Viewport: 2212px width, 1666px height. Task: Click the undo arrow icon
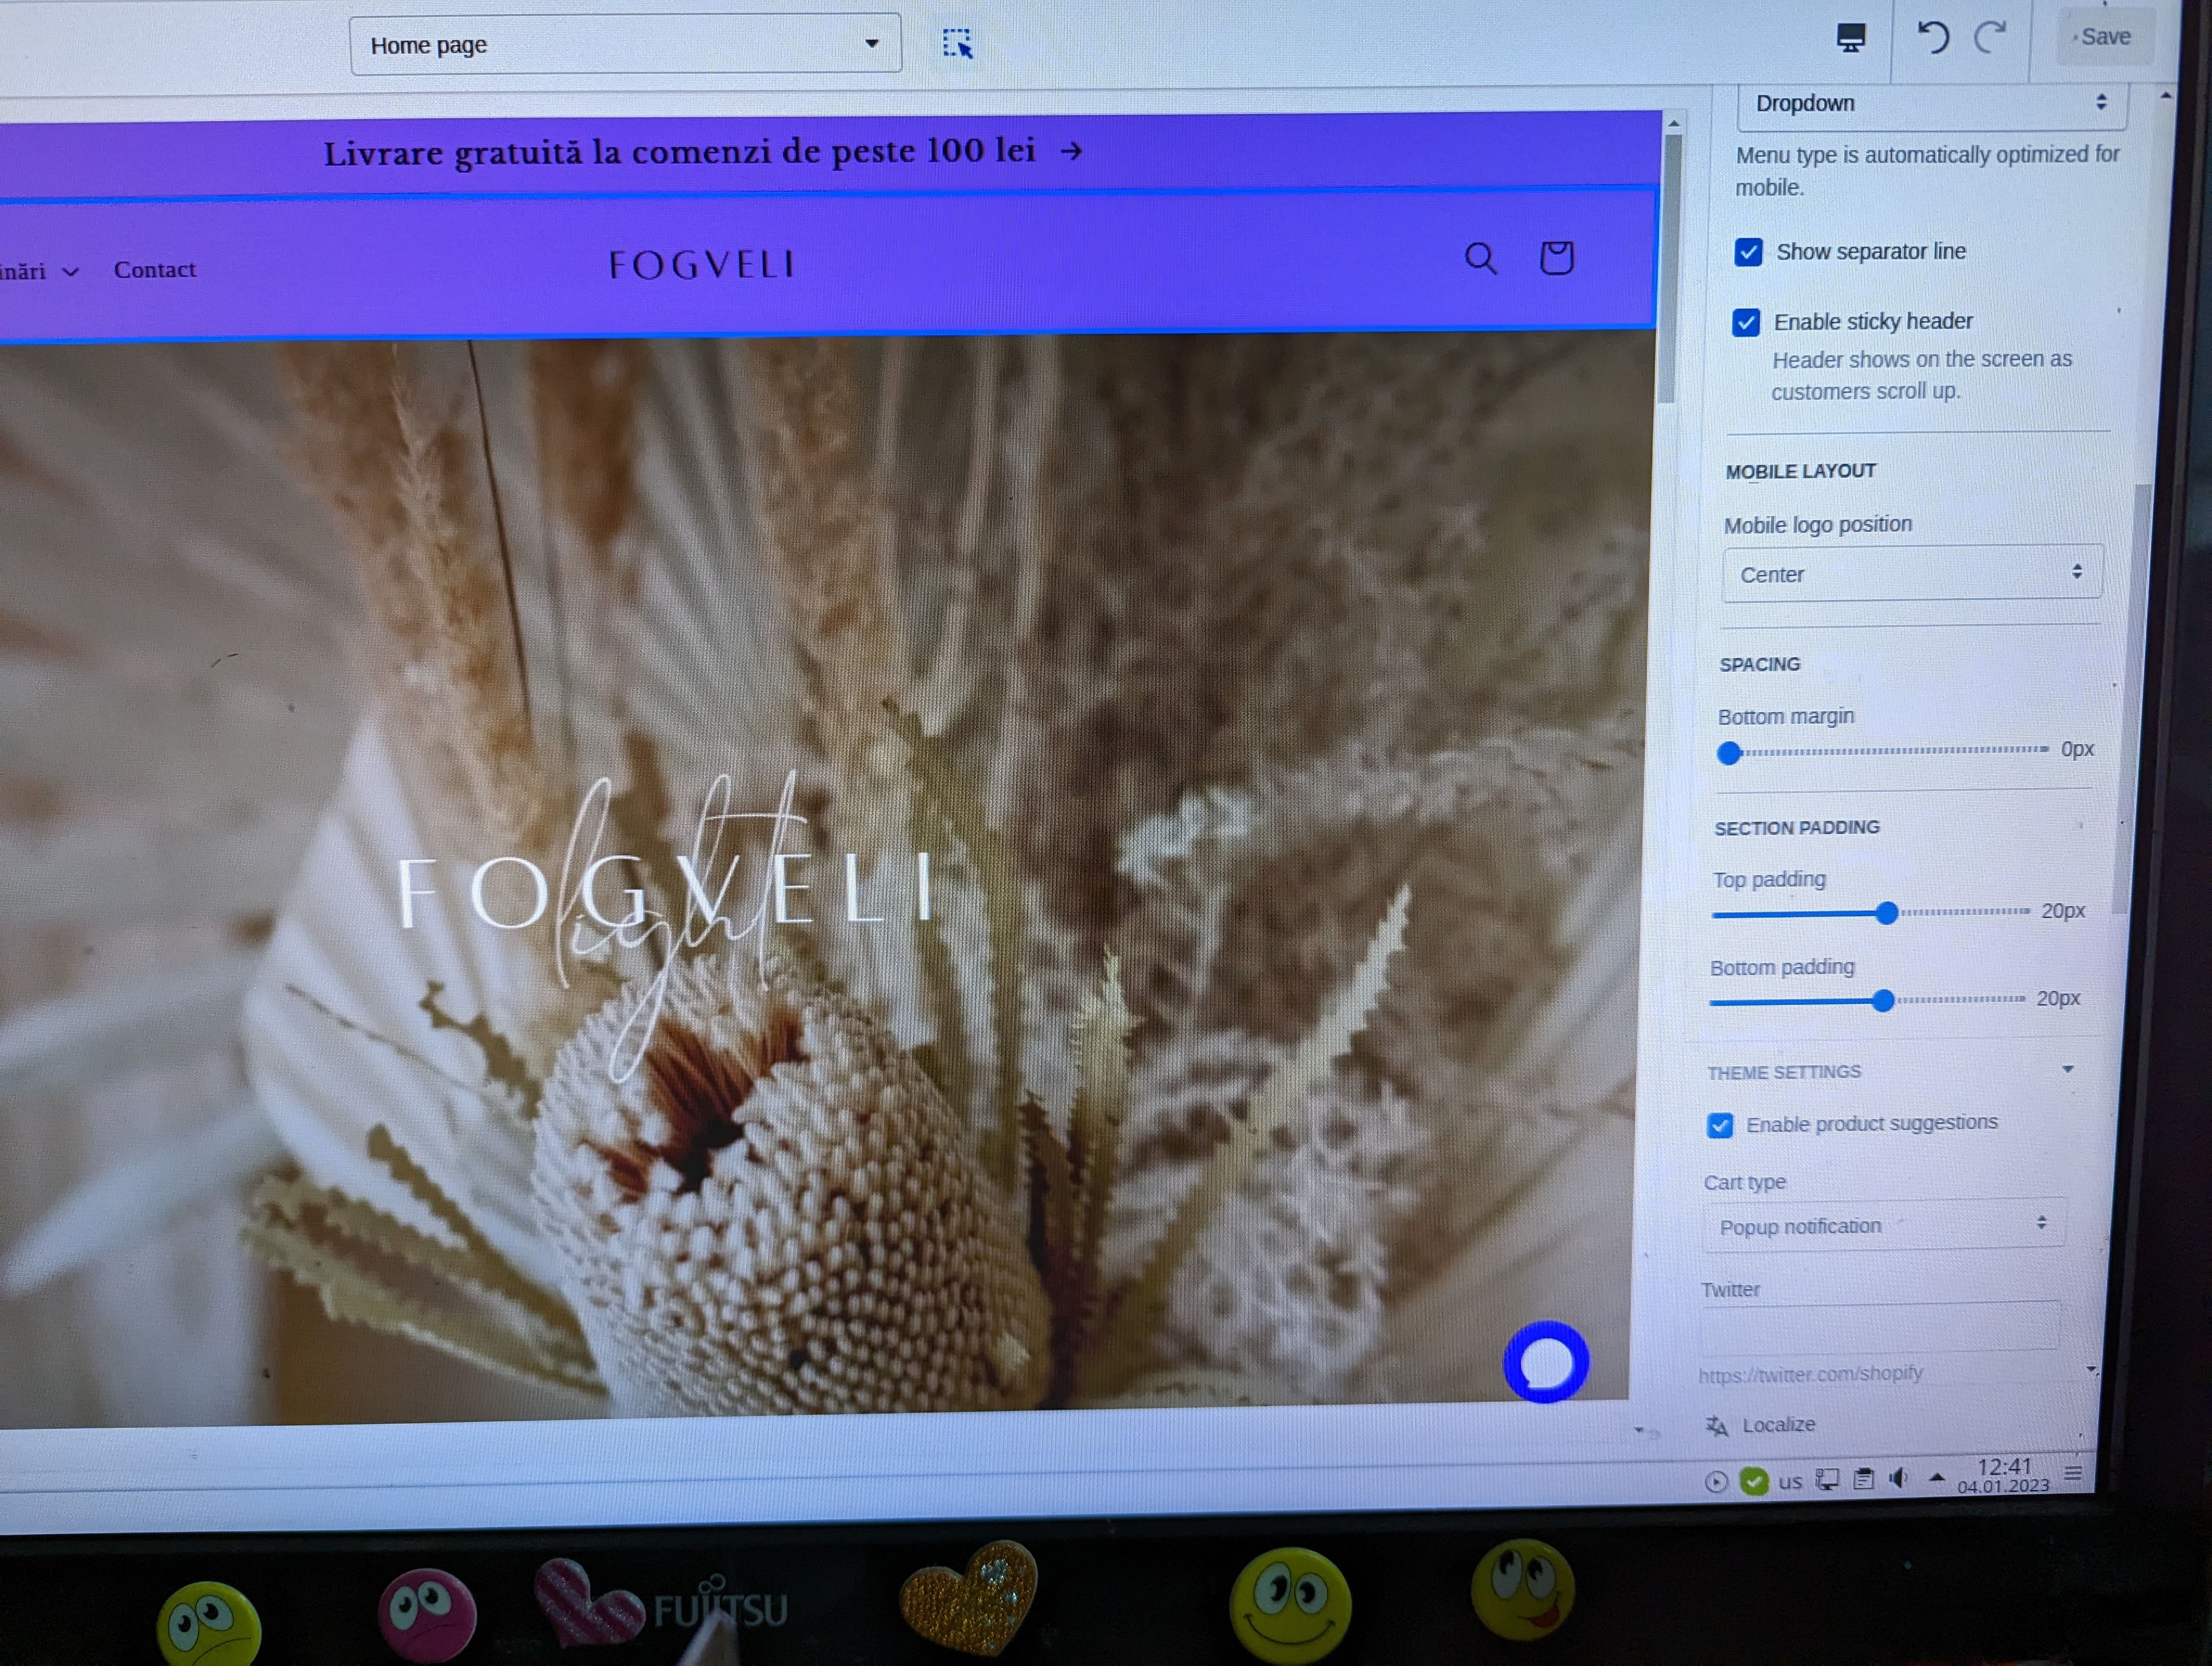(x=1932, y=38)
